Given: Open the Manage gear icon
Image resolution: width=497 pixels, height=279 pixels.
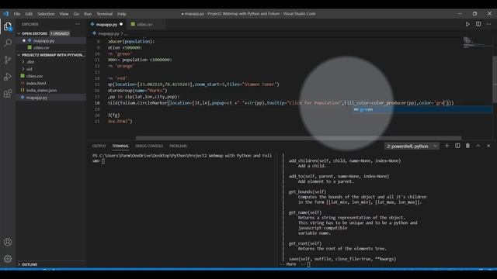Looking at the screenshot, I should pyautogui.click(x=8, y=259).
